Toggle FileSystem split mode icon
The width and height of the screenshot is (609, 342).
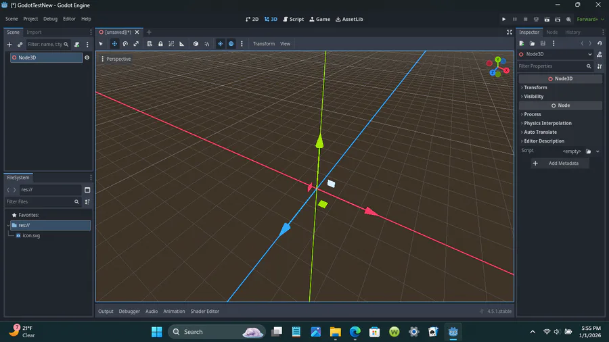point(87,190)
